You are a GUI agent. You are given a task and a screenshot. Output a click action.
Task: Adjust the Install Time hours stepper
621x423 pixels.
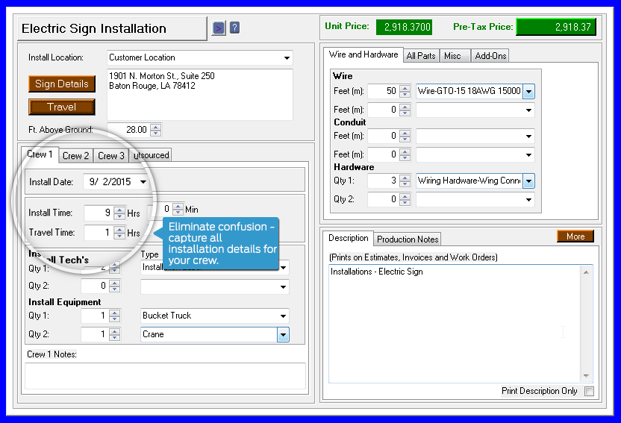[x=119, y=213]
